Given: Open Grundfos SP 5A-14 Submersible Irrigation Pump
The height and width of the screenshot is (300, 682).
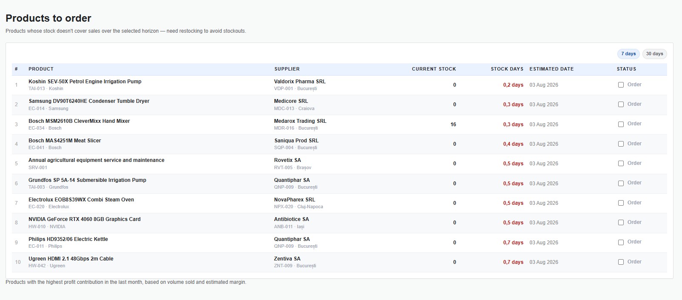Looking at the screenshot, I should [x=87, y=180].
